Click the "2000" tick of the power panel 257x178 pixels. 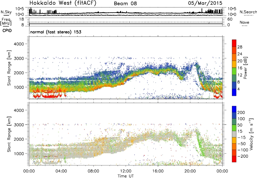pos(19,73)
